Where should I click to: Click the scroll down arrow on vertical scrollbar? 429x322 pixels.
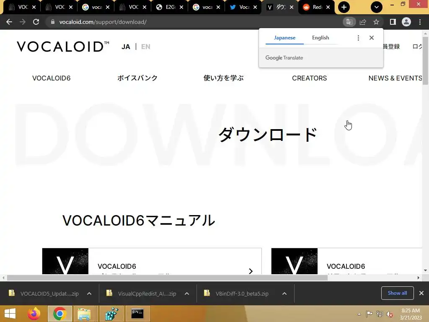coord(425,270)
